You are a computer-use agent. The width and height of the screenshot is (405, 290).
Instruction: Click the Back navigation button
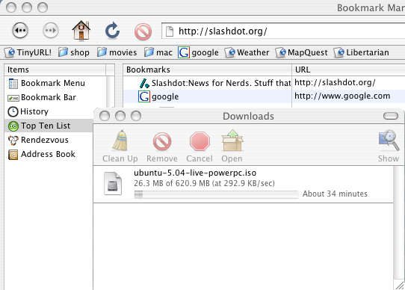click(20, 31)
